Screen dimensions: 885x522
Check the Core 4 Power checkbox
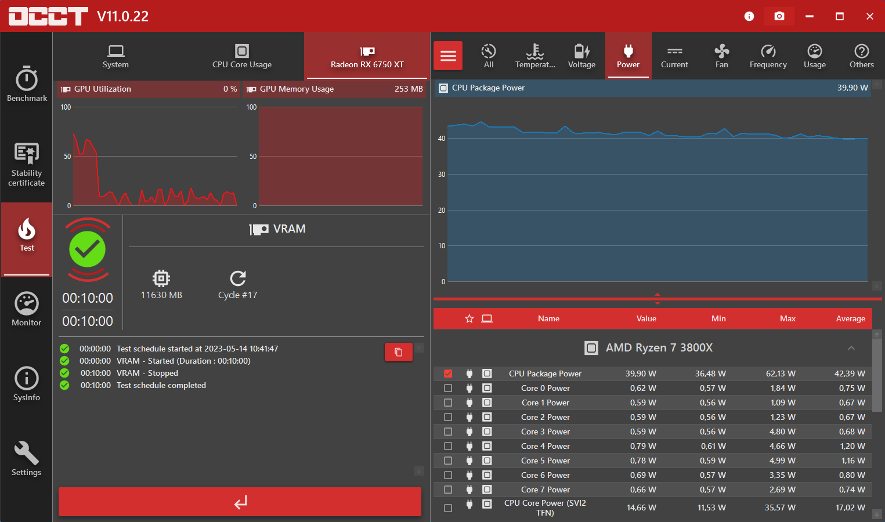coord(448,446)
